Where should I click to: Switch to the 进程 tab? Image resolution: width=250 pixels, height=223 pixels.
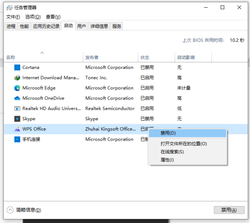(x=11, y=26)
